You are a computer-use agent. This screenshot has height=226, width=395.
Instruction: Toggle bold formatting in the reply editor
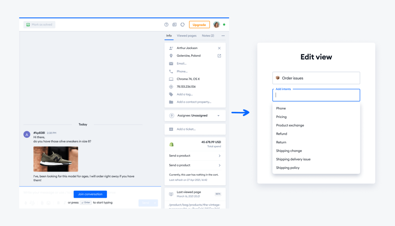tap(58, 203)
